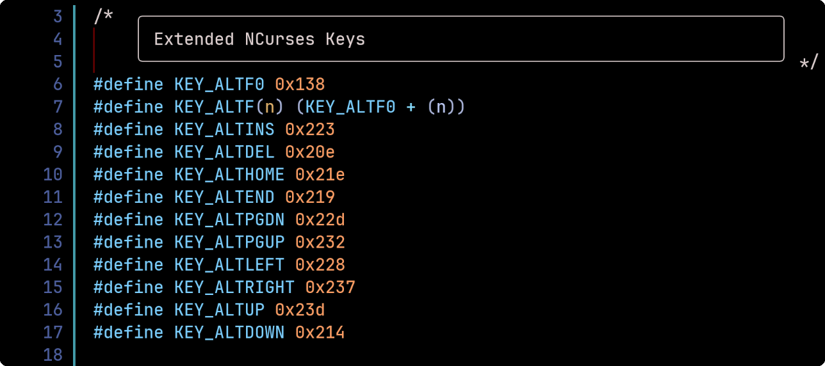Screen dimensions: 825x366
Task: Click on the KEY_ALTHOME macro name
Action: (229, 175)
